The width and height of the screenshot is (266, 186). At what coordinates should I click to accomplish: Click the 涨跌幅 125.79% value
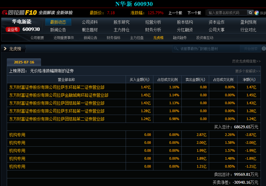pos(155,13)
